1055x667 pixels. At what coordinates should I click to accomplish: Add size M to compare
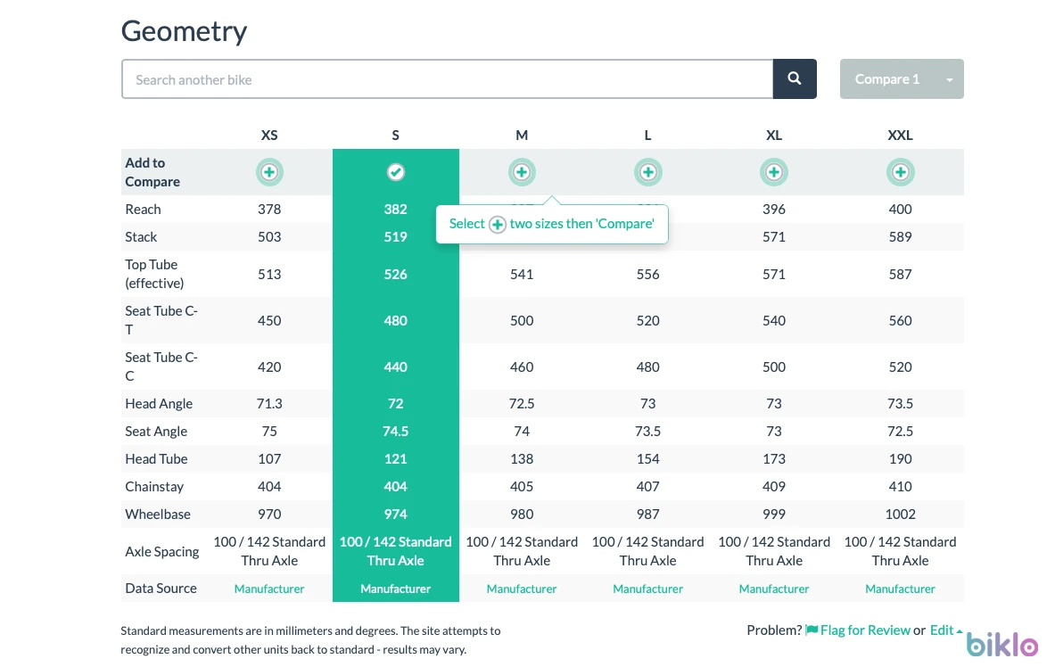(522, 172)
